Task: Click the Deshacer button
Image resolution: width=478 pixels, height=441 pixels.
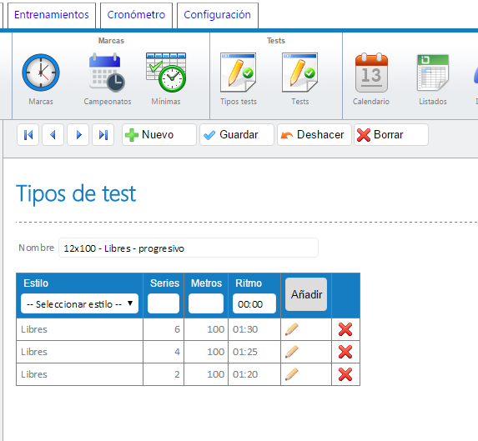Action: [314, 134]
